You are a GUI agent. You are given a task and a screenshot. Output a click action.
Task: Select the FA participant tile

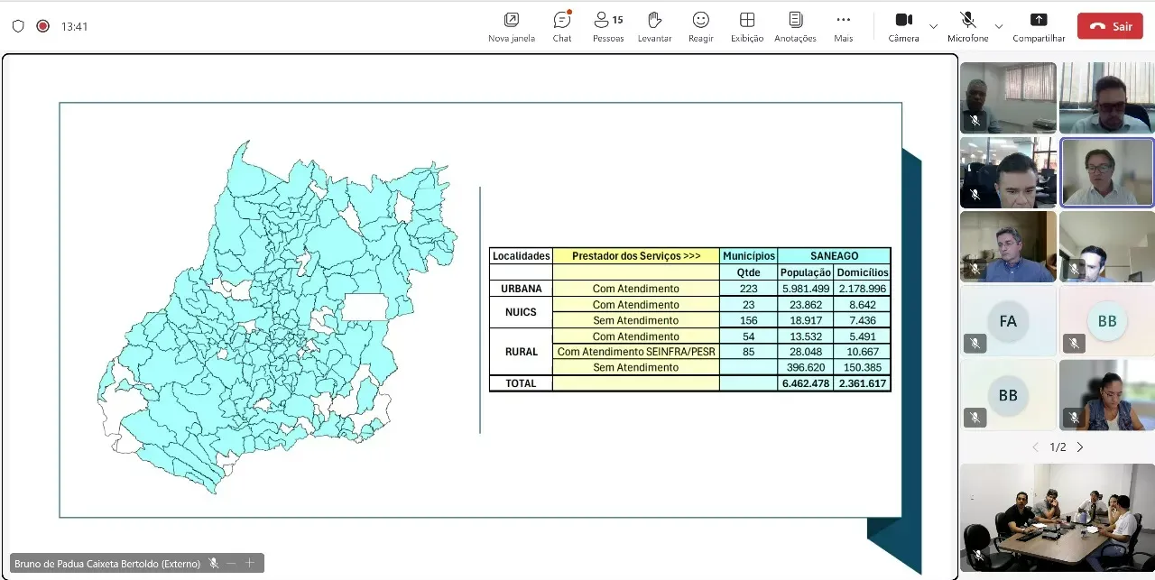click(x=1008, y=320)
